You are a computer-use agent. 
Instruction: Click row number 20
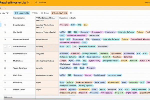tap(5, 68)
